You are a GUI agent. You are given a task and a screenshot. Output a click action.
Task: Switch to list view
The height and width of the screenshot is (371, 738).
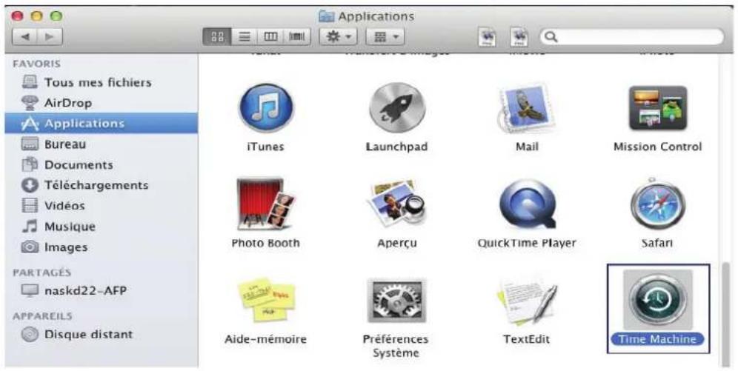tap(245, 37)
